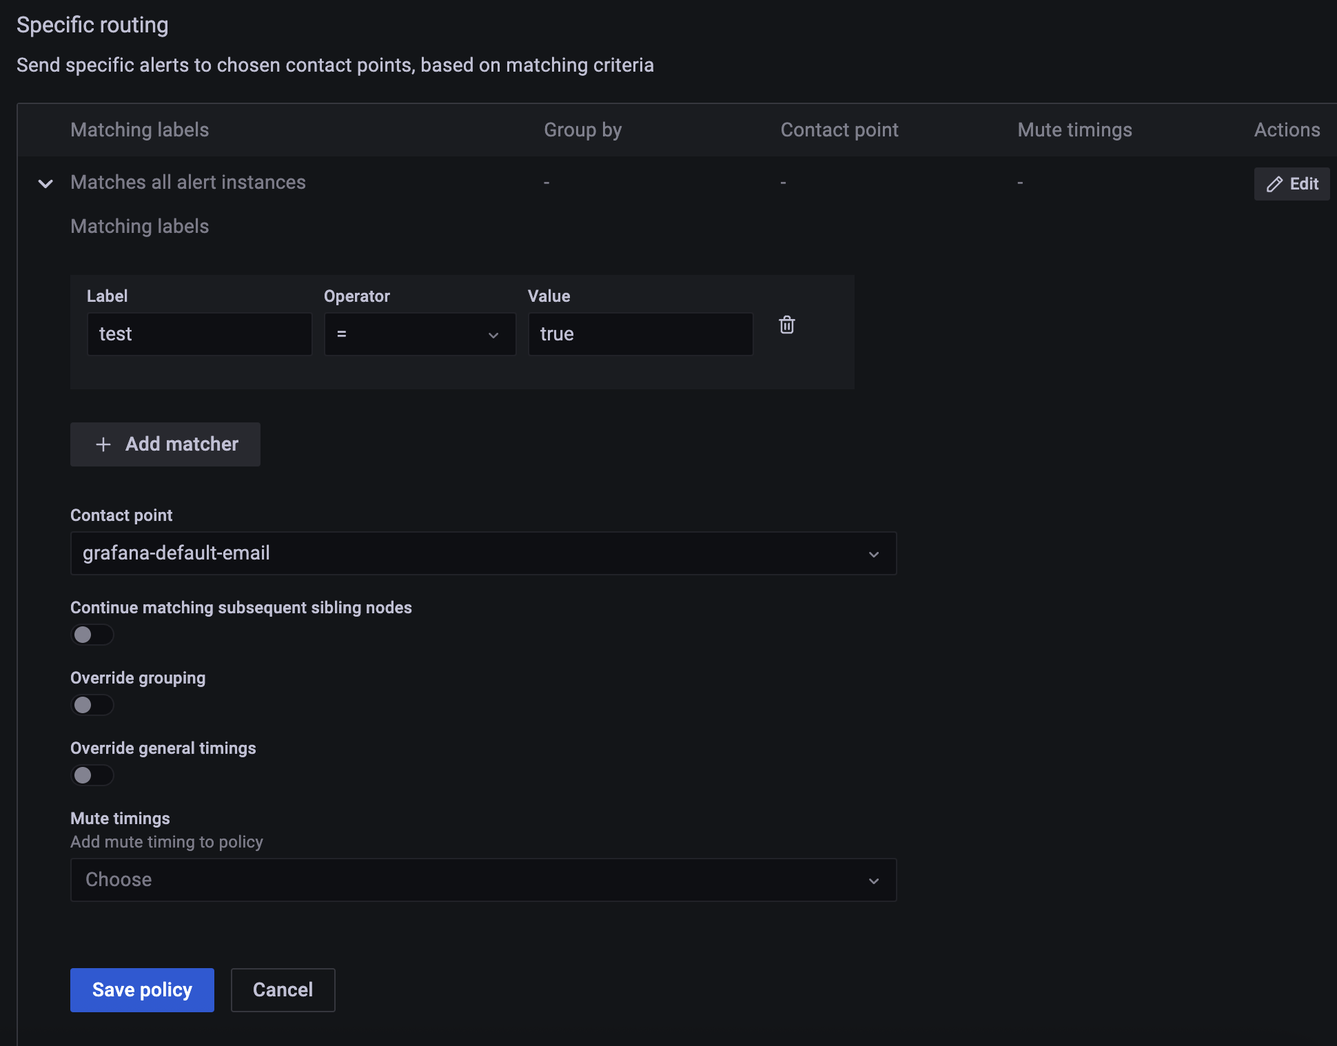
Task: Click the trash icon to delete matcher
Action: tap(786, 325)
